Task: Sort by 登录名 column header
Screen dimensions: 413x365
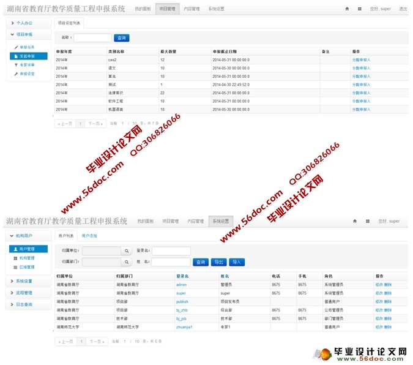Action: click(x=182, y=276)
